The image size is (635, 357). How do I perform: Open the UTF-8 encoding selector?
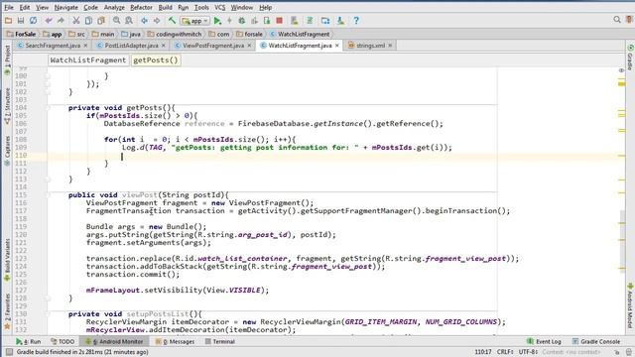[528, 352]
